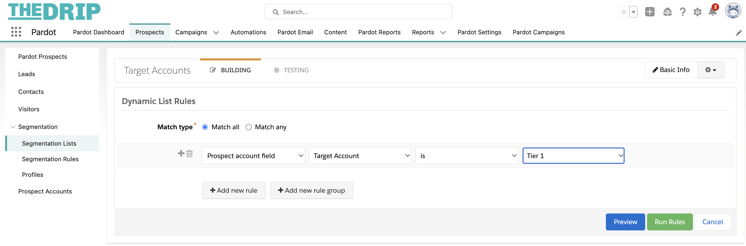
Task: Go to the Pardot Email tab
Action: click(x=295, y=32)
